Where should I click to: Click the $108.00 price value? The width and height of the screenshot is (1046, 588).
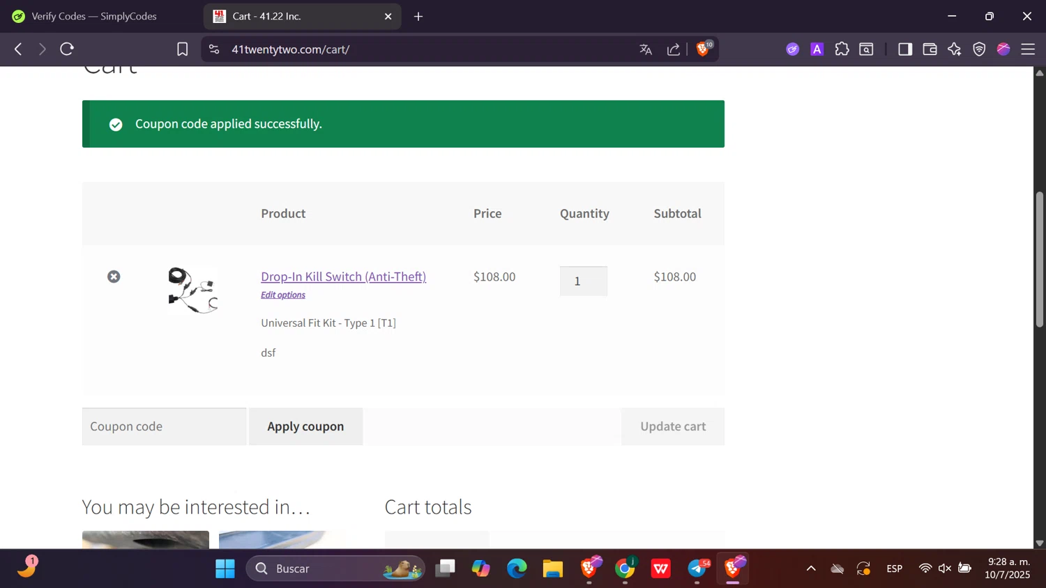[x=494, y=277]
